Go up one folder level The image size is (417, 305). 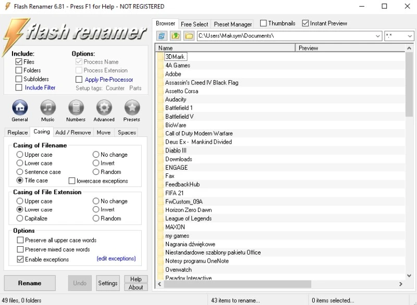[175, 36]
